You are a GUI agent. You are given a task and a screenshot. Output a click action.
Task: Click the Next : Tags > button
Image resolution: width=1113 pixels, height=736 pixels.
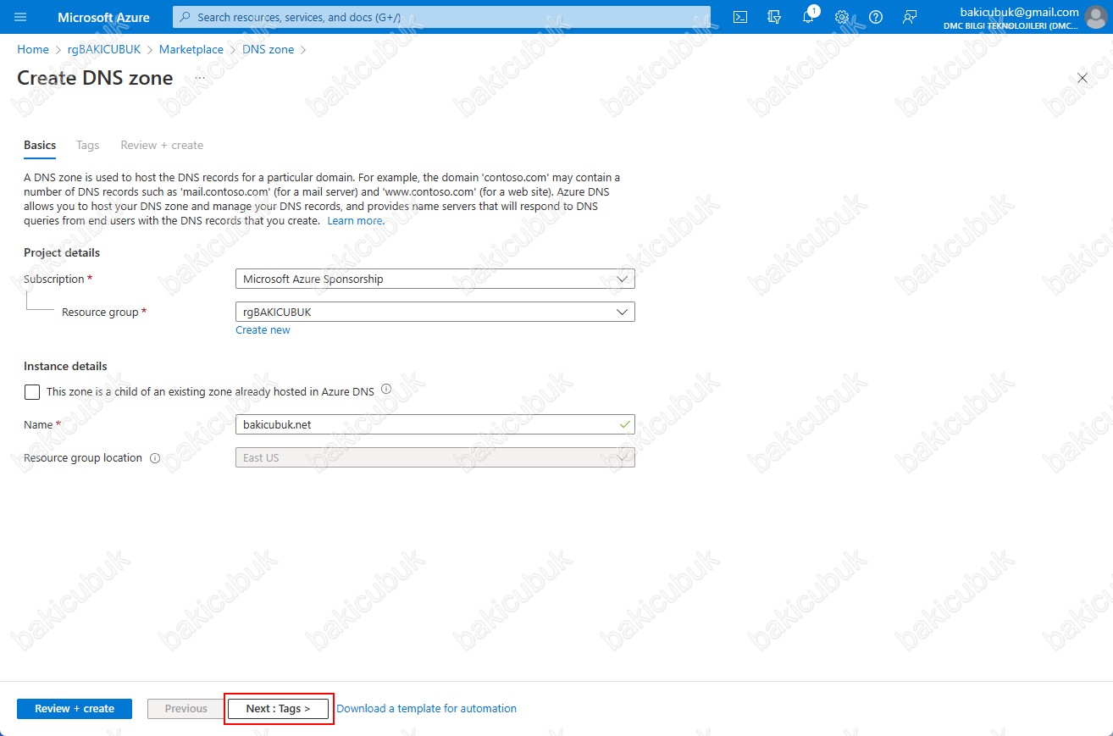click(279, 709)
